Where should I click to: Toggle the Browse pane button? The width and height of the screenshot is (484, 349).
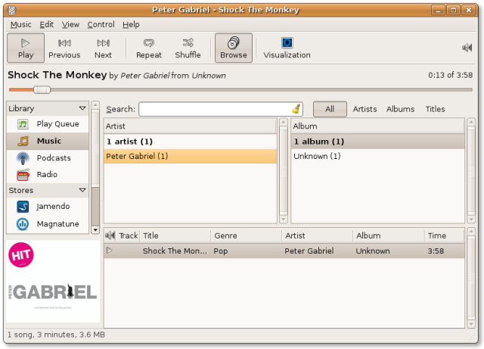(x=234, y=48)
